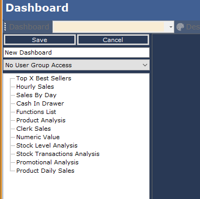This screenshot has height=199, width=200.
Task: Select Top X Best Sellers widget
Action: tap(43, 78)
